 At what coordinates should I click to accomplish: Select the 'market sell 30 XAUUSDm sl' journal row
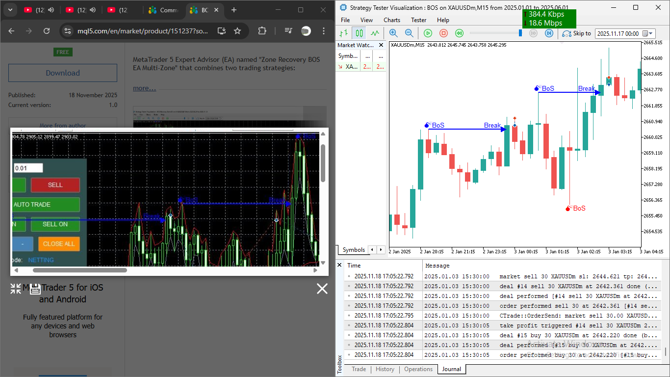(x=502, y=276)
